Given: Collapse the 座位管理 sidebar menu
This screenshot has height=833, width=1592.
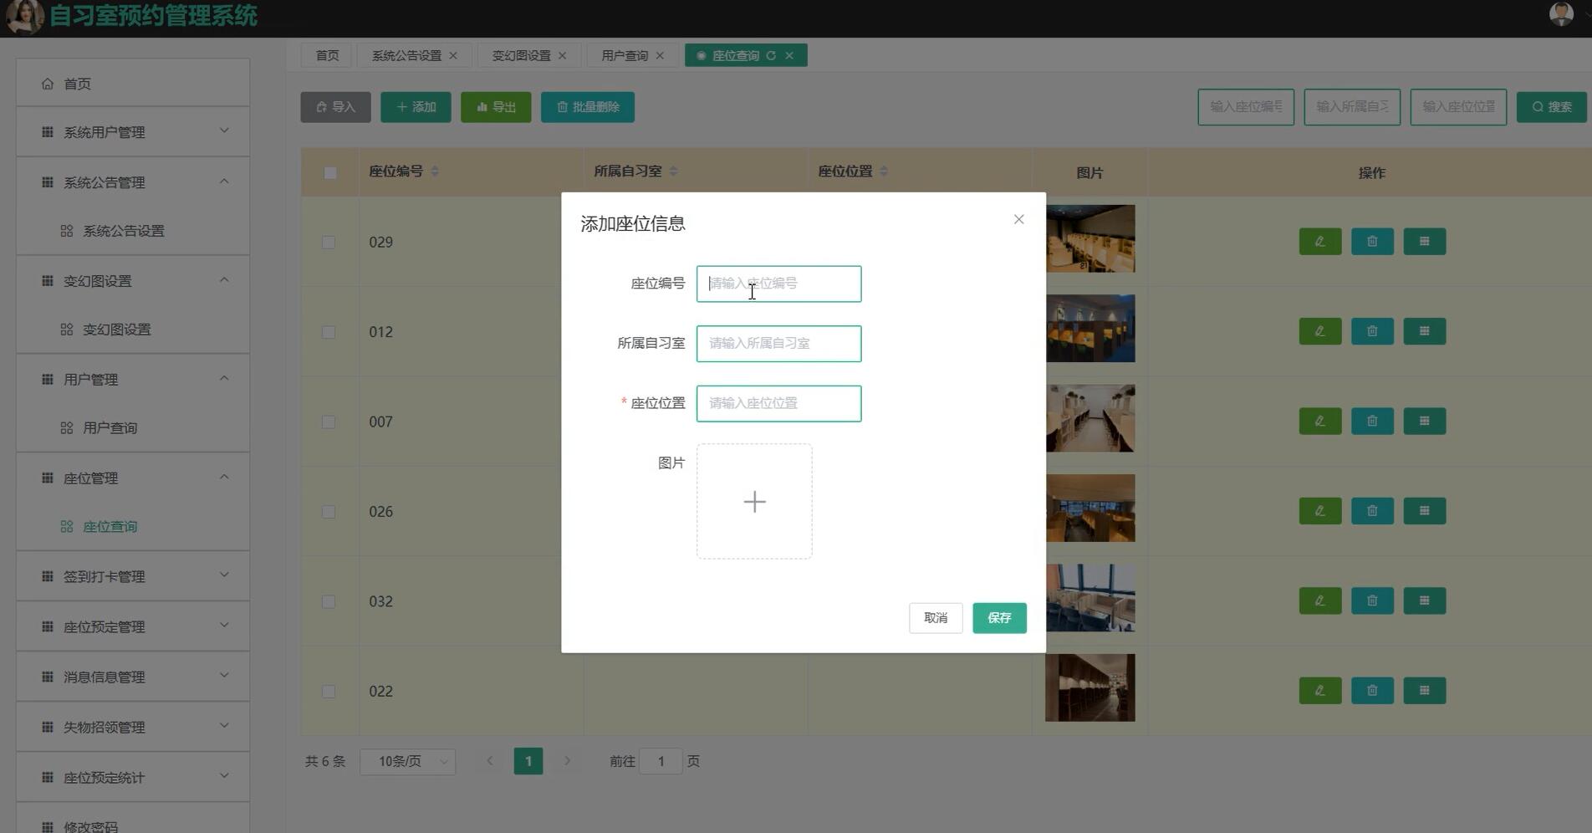Looking at the screenshot, I should pos(133,478).
